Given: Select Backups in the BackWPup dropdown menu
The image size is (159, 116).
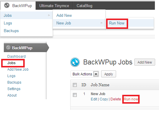Looking at the screenshot, I should [26, 31].
